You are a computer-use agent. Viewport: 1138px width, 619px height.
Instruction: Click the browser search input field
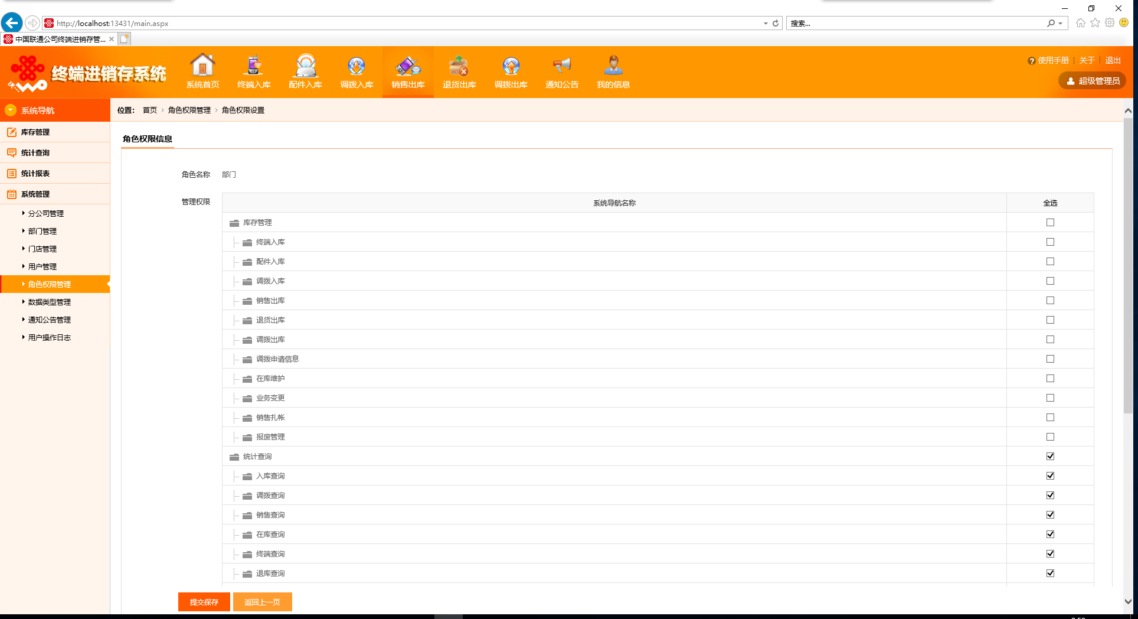[917, 23]
